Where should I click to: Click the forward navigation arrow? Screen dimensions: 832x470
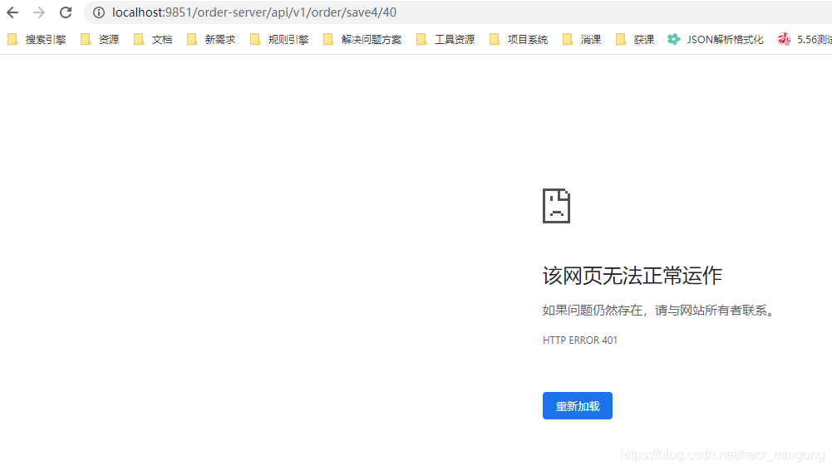tap(39, 12)
